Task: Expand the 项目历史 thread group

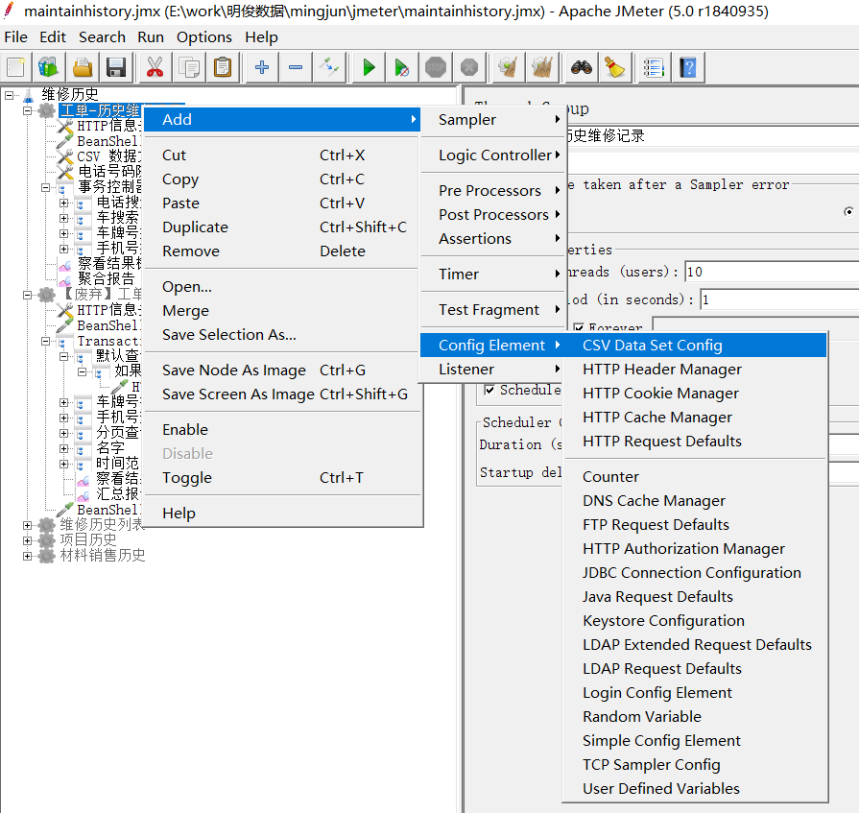Action: coord(28,540)
